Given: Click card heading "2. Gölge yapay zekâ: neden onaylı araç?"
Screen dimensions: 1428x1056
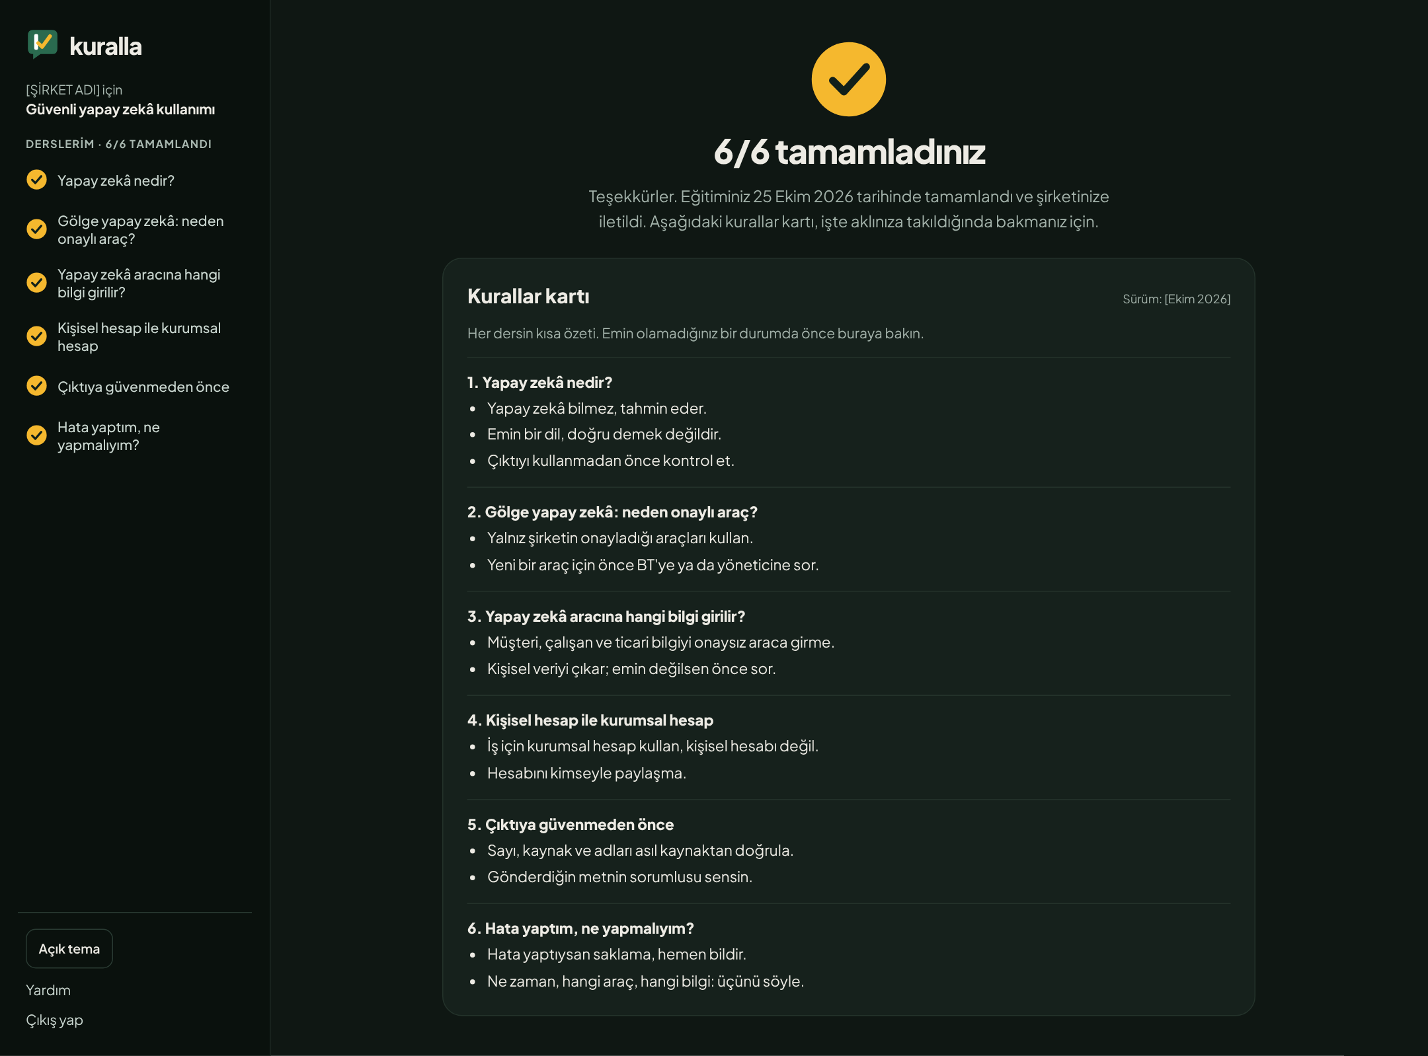Looking at the screenshot, I should [612, 512].
